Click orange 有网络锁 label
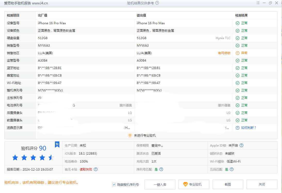The height and width of the screenshot is (193, 282). 224,53
